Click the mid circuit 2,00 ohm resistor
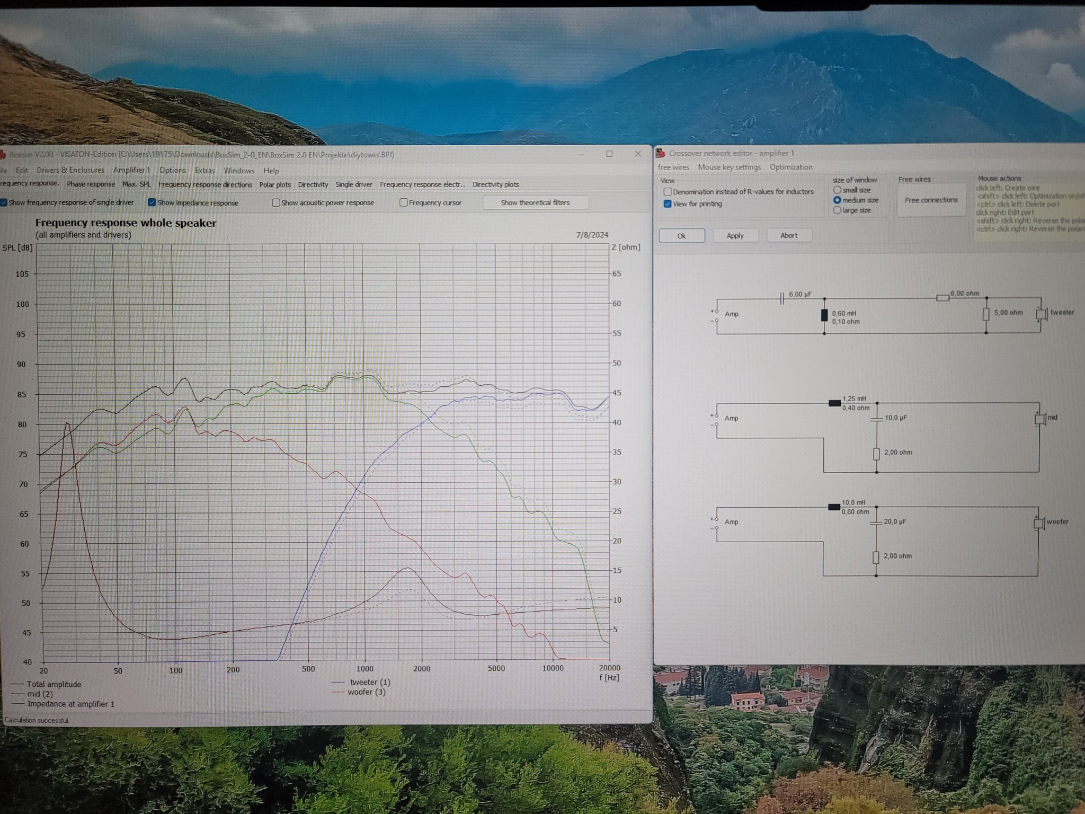This screenshot has height=814, width=1085. coord(877,453)
